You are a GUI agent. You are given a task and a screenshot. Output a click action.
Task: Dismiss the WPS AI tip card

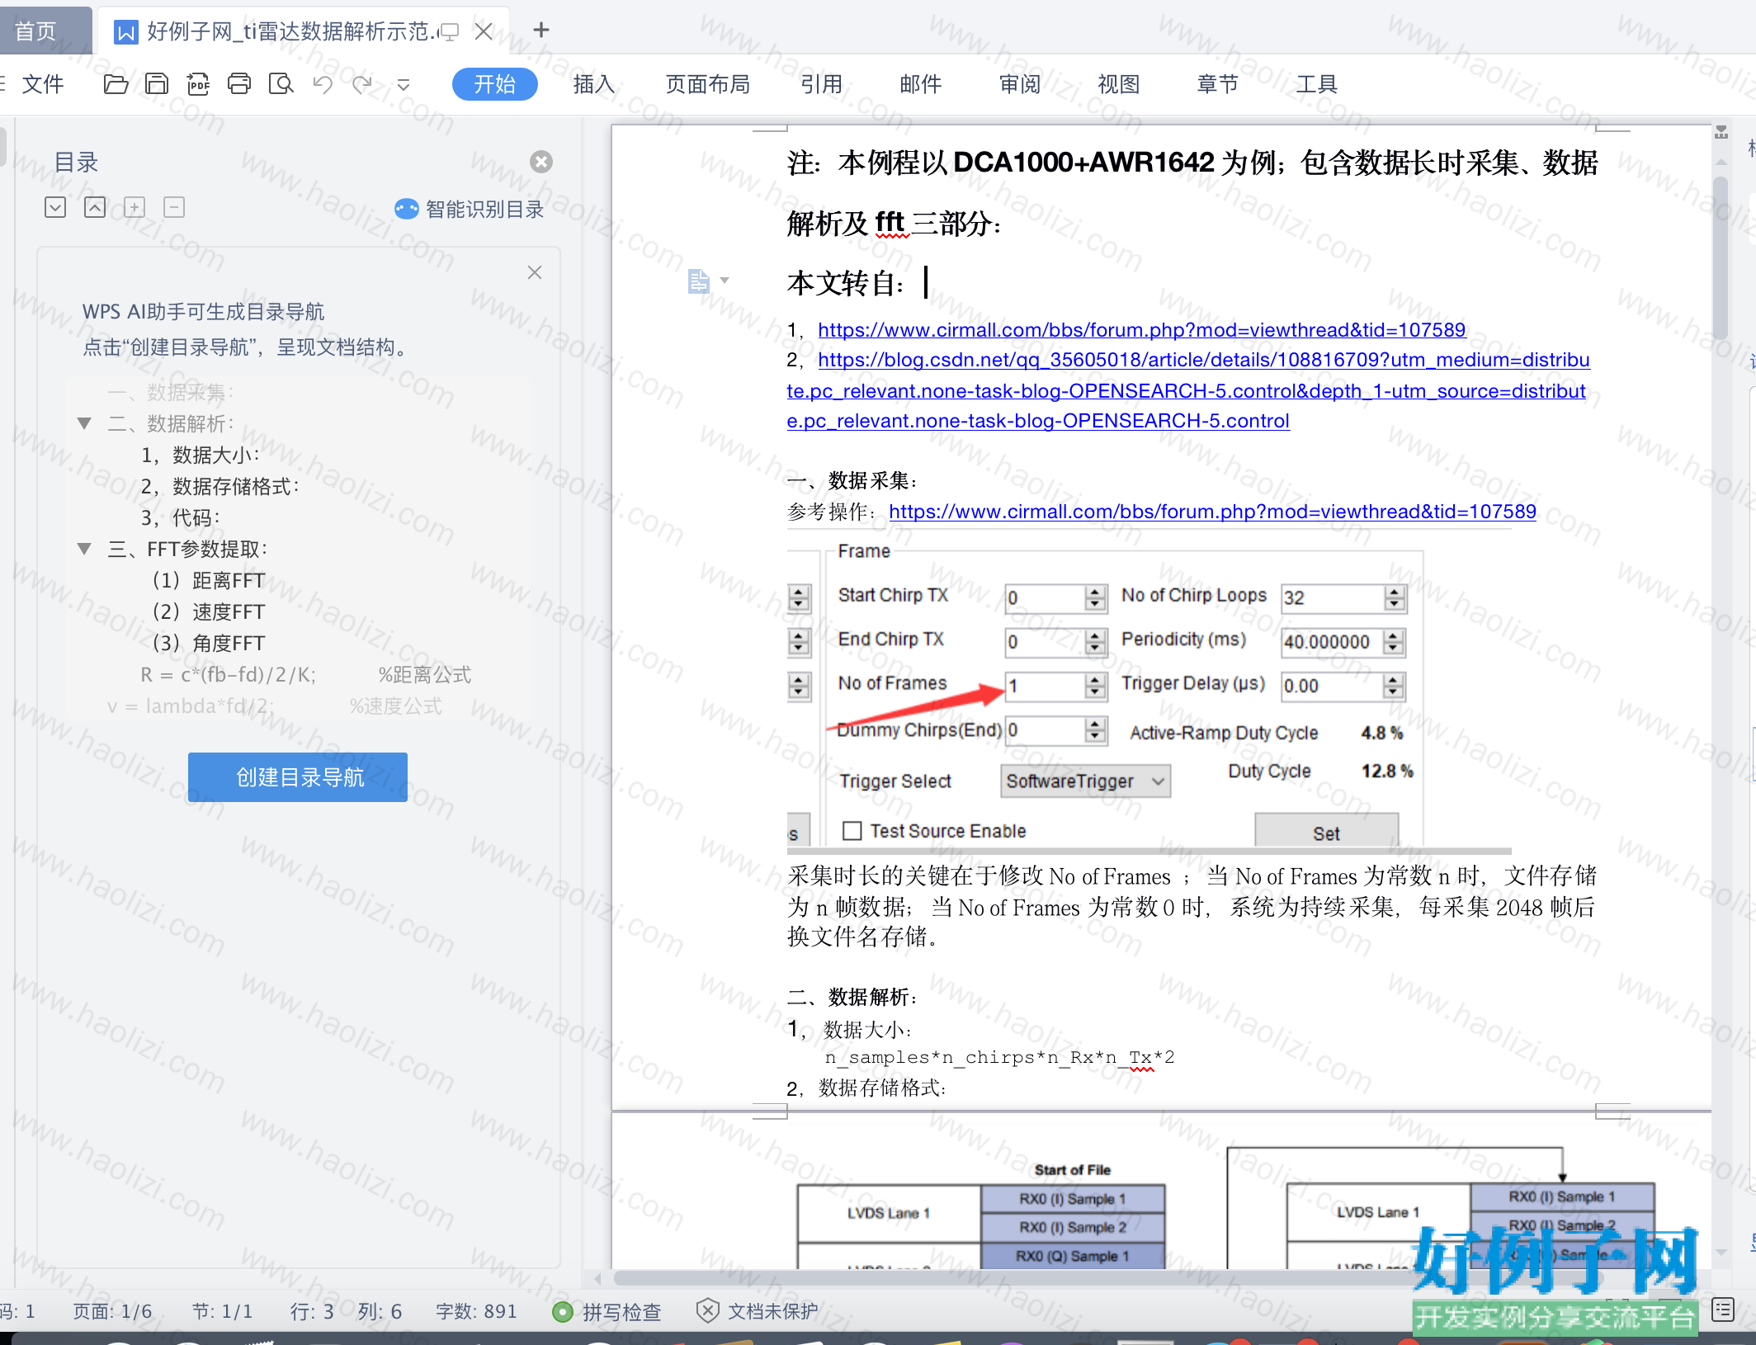[x=535, y=272]
